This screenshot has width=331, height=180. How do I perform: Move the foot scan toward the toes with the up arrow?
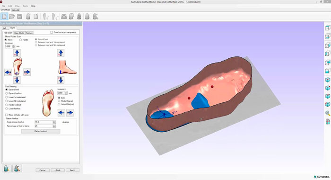(x=17, y=53)
